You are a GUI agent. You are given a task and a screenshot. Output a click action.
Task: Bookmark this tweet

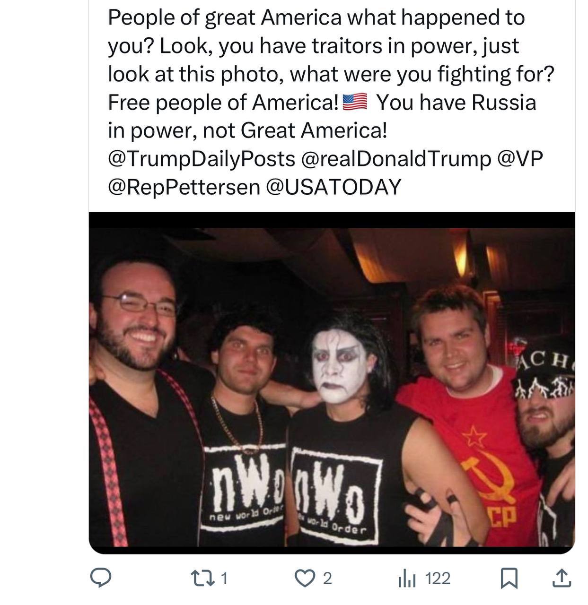point(509,578)
